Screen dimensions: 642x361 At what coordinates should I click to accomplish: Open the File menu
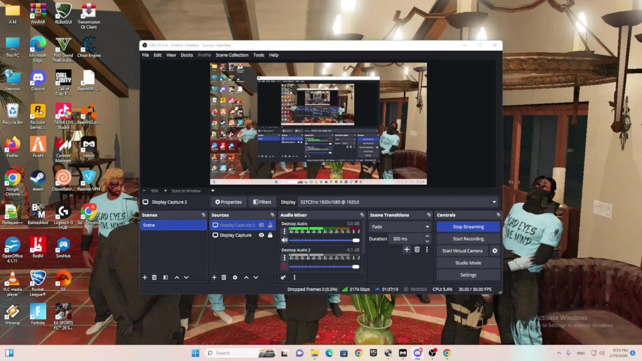pyautogui.click(x=145, y=55)
